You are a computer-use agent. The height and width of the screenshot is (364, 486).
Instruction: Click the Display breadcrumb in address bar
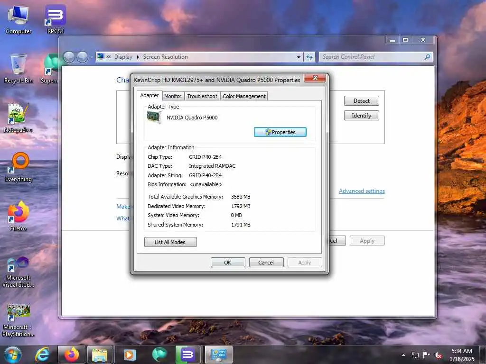[x=123, y=57]
